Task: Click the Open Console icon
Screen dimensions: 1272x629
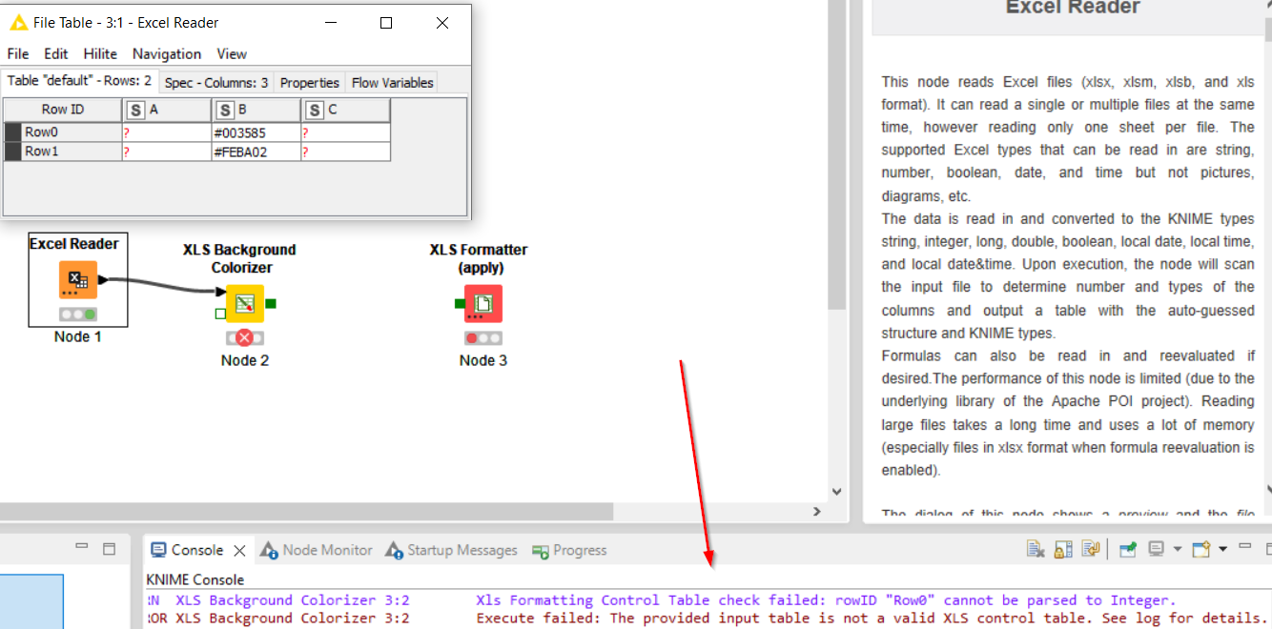Action: tap(1201, 549)
